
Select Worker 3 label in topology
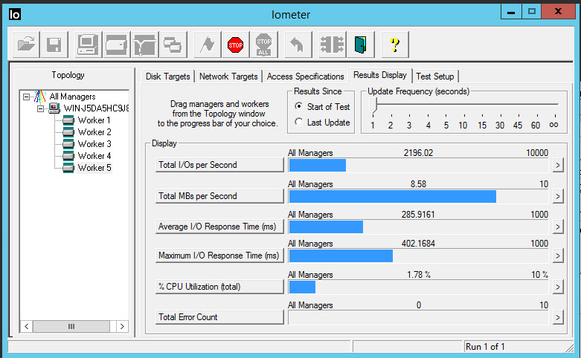(94, 144)
